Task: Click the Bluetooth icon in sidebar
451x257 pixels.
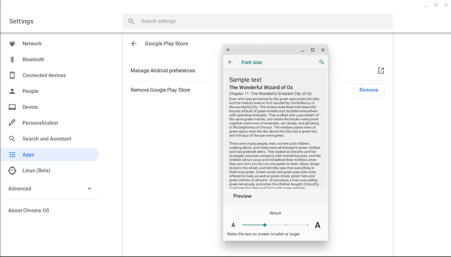Action: 12,60
